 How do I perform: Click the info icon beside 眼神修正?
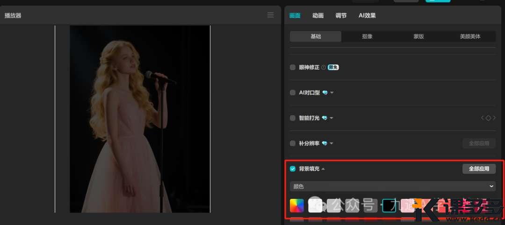tap(324, 68)
